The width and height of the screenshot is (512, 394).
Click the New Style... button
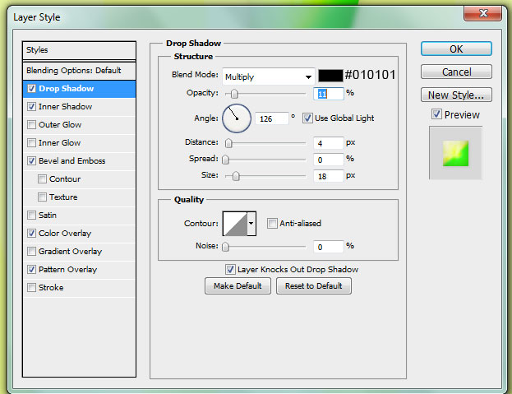coord(456,95)
